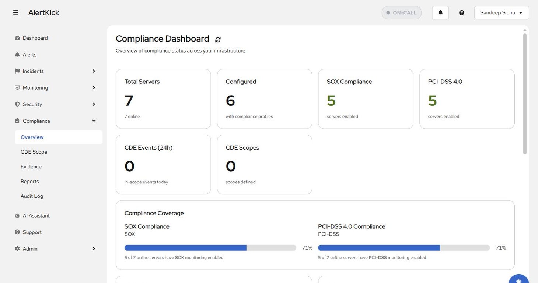Open the help question mark icon
The height and width of the screenshot is (283, 538).
pyautogui.click(x=462, y=12)
